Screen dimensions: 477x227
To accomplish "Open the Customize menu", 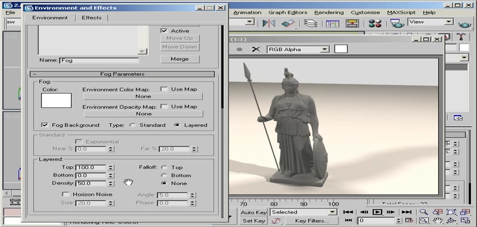I will click(x=365, y=12).
